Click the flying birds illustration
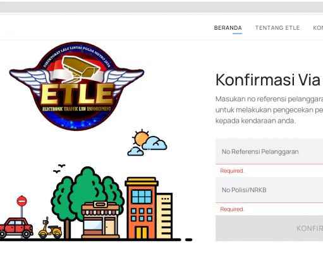Image resolution: width=323 pixels, height=253 pixels. [x=59, y=169]
